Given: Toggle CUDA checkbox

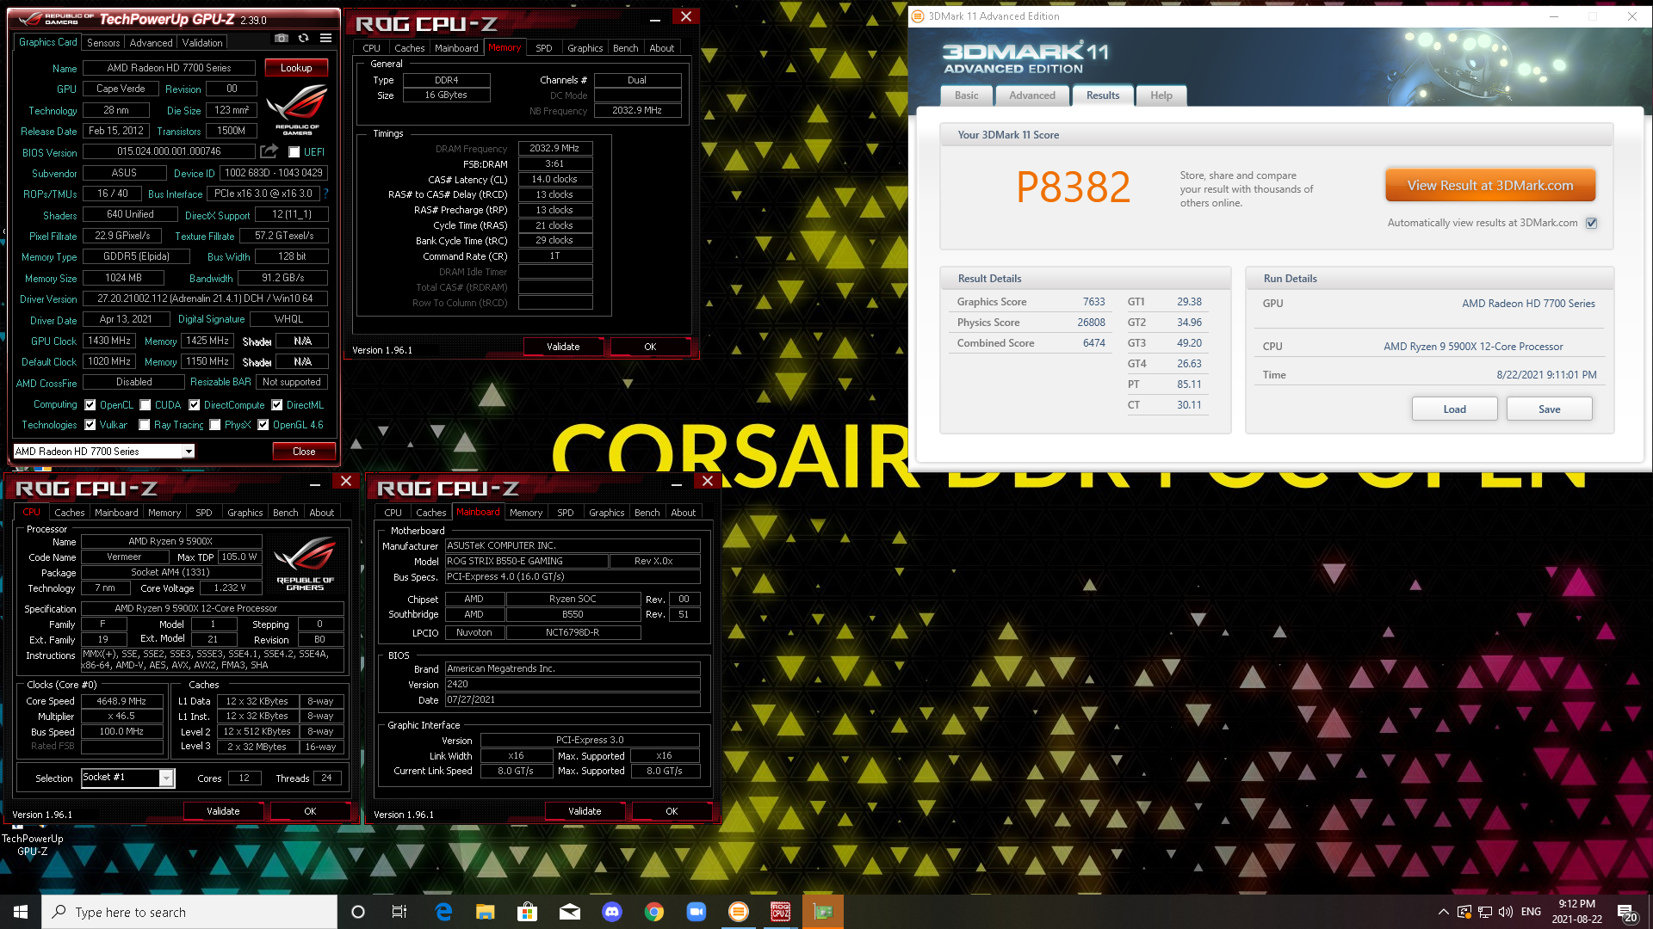Looking at the screenshot, I should (x=145, y=405).
